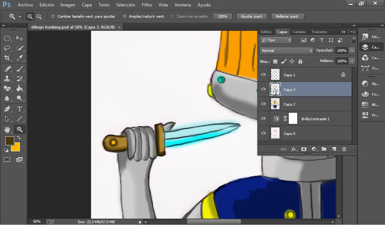Toggle lock transparent pixels

click(x=275, y=61)
